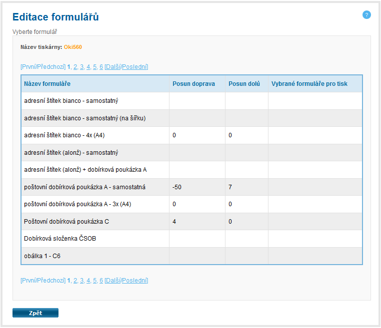Jump to page 6 above the table
Image resolution: width=381 pixels, height=328 pixels.
(x=101, y=67)
